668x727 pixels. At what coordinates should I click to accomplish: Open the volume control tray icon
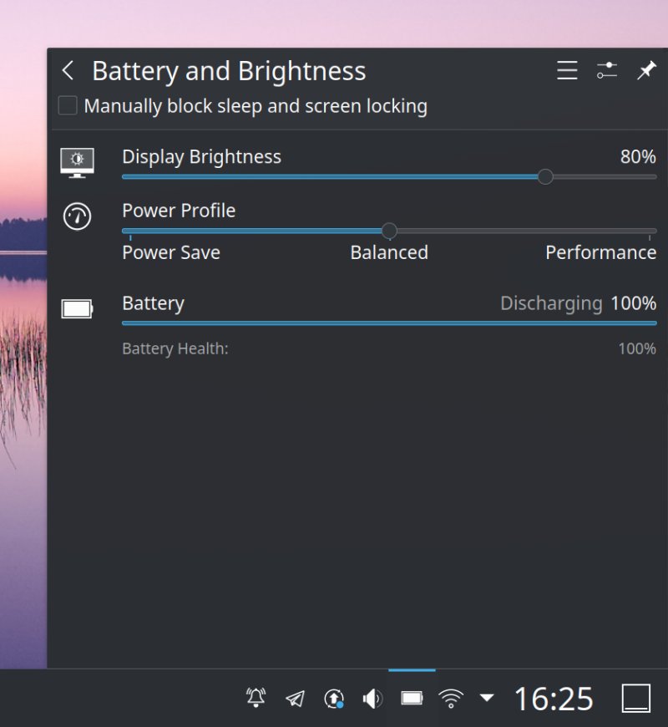click(x=372, y=699)
